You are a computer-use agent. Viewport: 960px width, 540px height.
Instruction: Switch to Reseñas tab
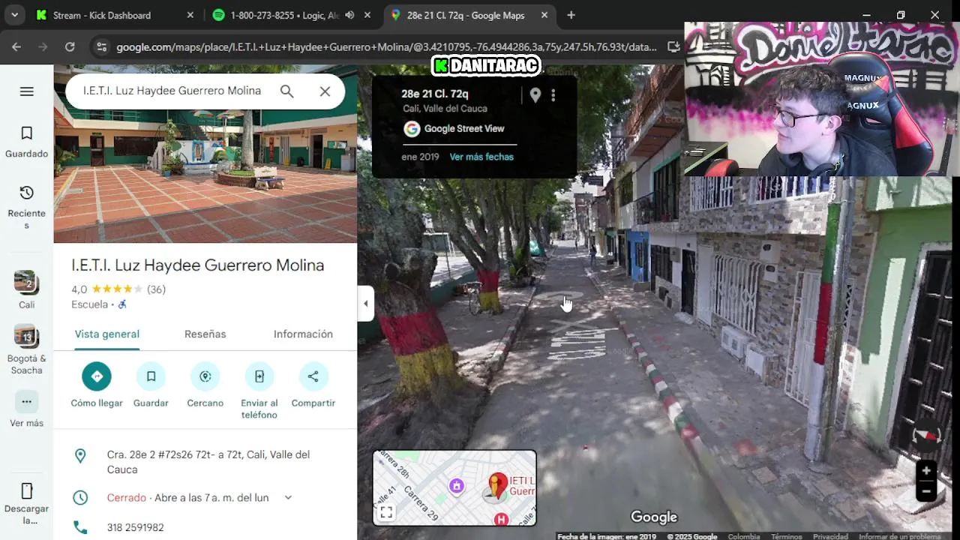205,334
